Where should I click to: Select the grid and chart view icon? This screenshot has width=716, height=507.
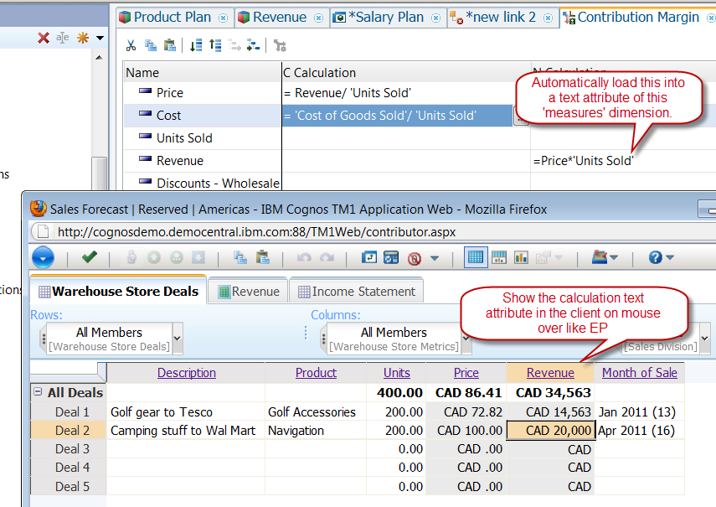tap(499, 257)
